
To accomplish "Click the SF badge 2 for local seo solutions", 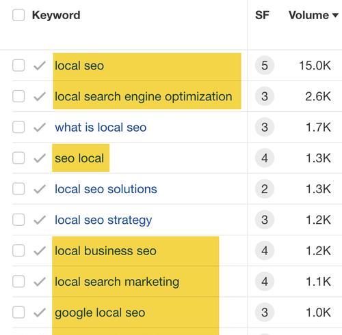I will 265,189.
